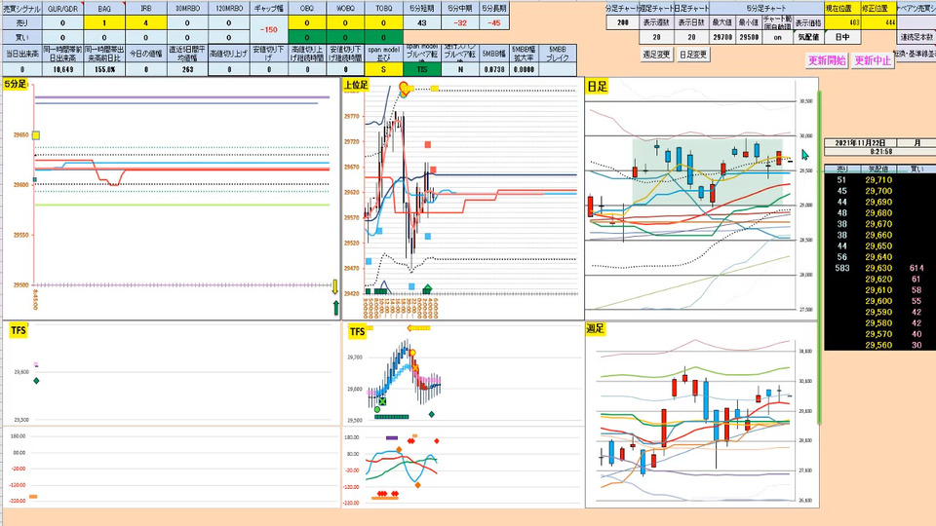Click the purple bar in the oscillator panel

click(392, 437)
